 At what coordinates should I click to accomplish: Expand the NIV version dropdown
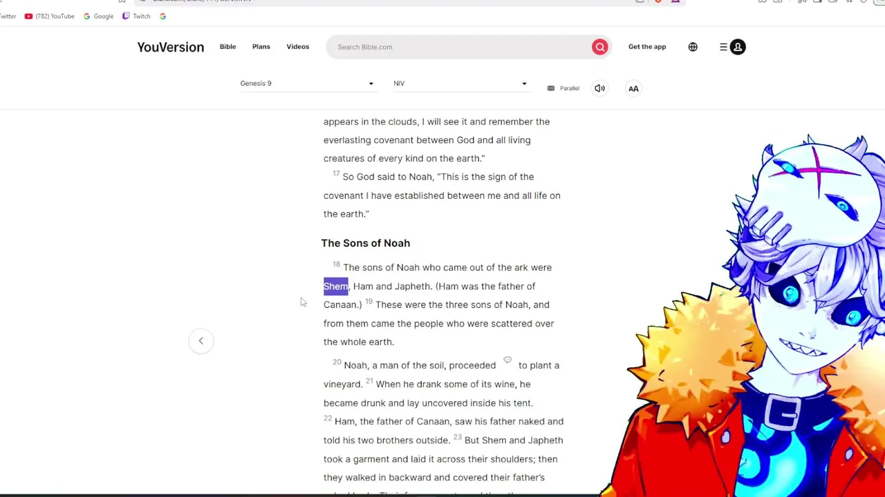[460, 84]
